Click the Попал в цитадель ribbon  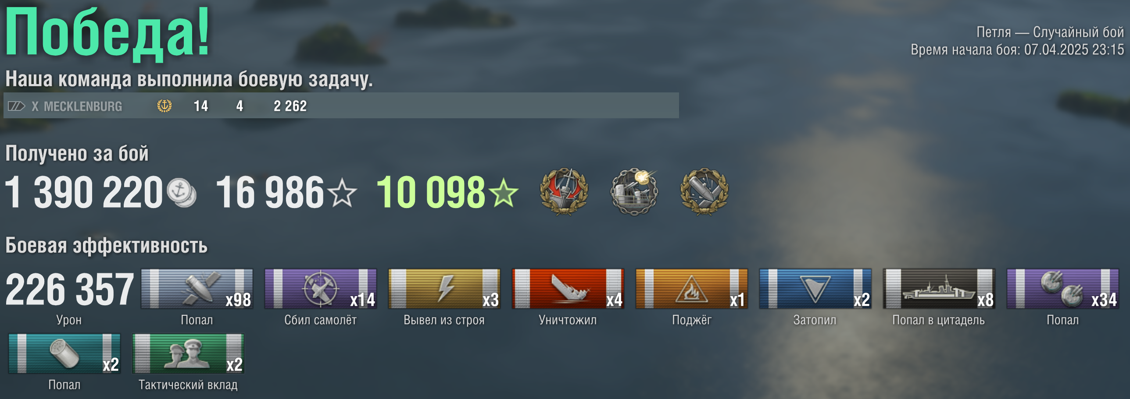pyautogui.click(x=939, y=289)
